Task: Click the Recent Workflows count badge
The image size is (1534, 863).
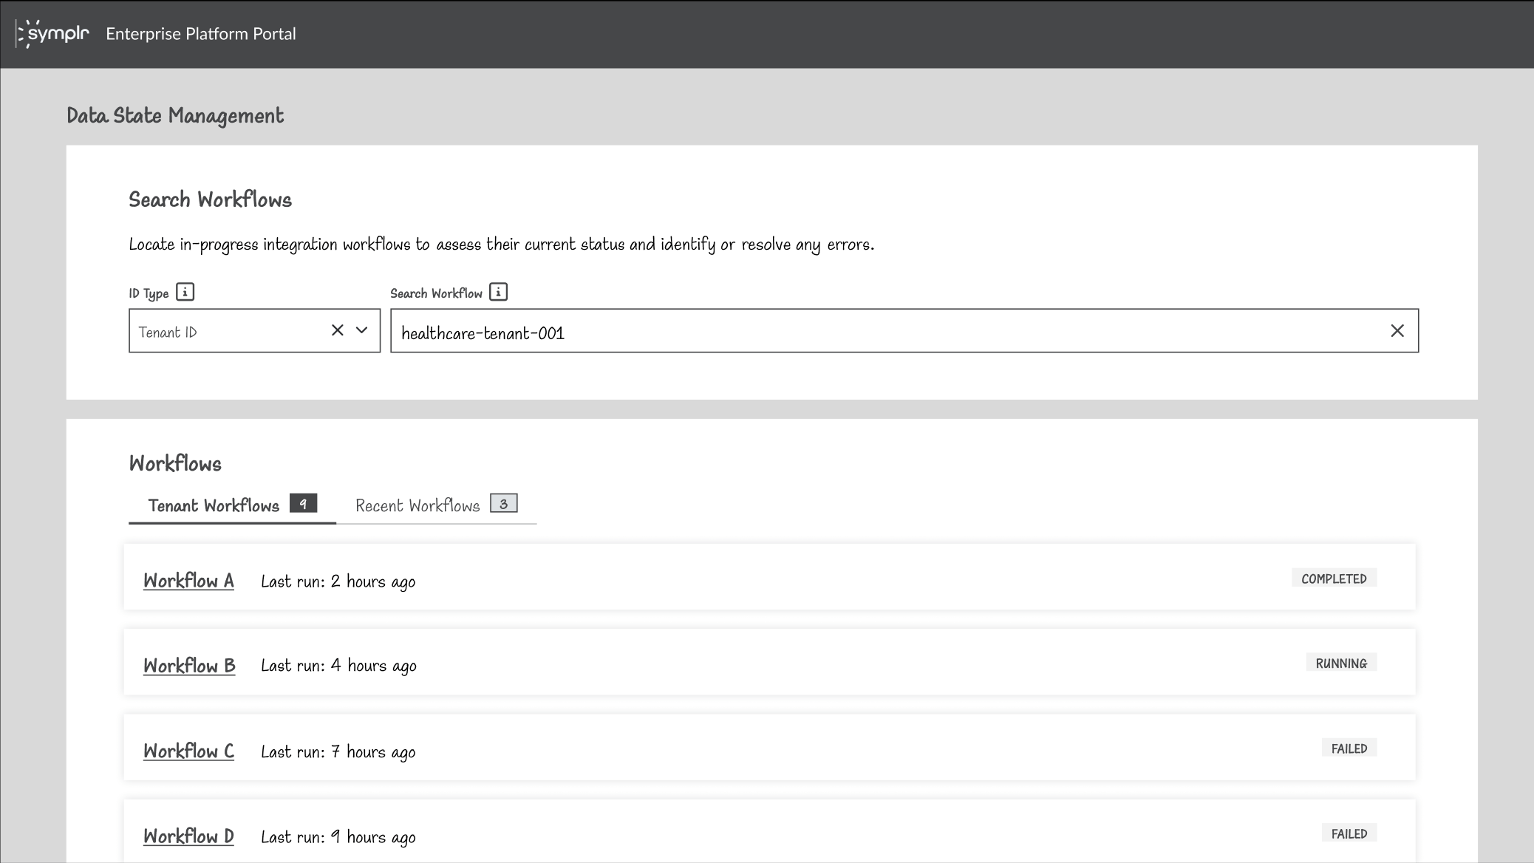Action: (503, 504)
